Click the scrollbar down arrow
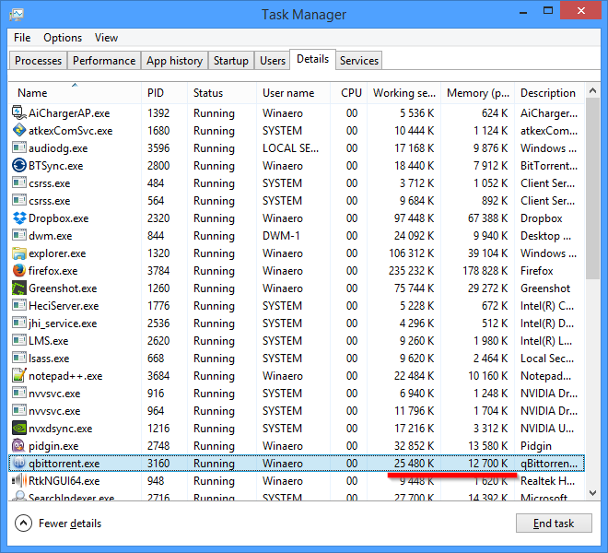This screenshot has height=553, width=608. click(592, 493)
